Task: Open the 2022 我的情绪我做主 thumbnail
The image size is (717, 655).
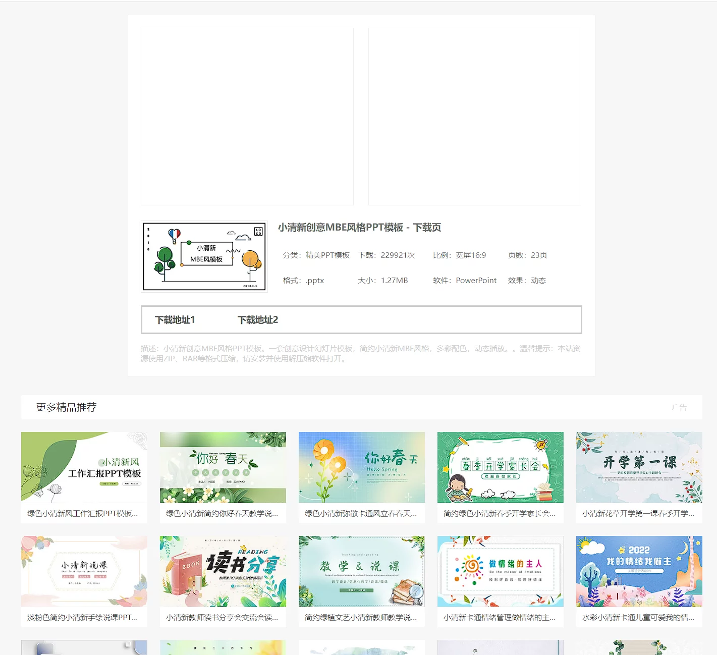Action: pyautogui.click(x=639, y=571)
